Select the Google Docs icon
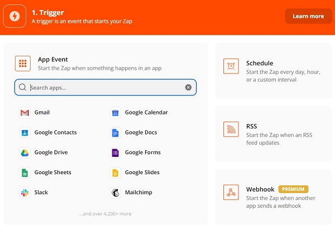This screenshot has width=335, height=230. 116,133
